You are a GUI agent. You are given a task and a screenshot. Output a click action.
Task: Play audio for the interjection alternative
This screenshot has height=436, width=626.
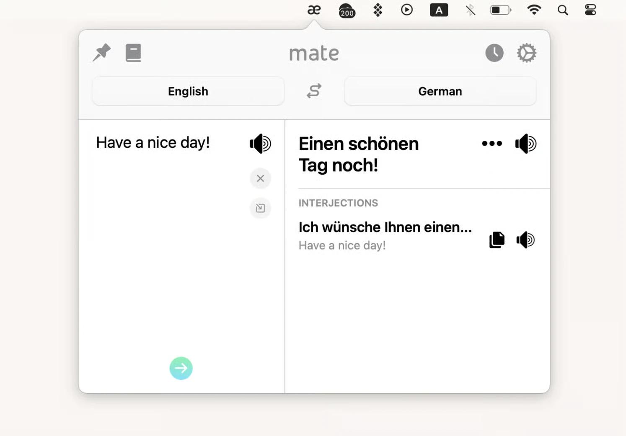pos(525,240)
